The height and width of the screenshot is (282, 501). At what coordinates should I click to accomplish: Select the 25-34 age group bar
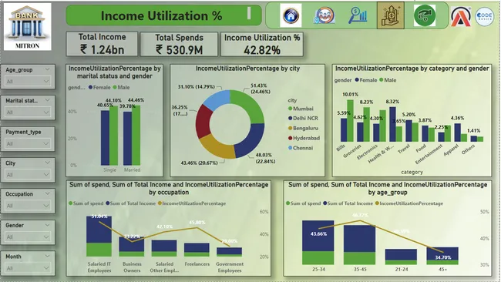point(318,242)
